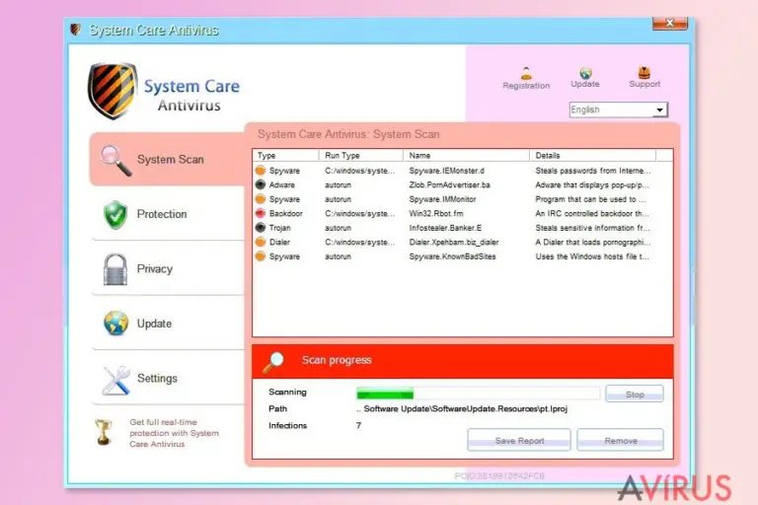Click the orange icon for Spyware.IEMonster.d
This screenshot has height=505, width=758.
(261, 170)
